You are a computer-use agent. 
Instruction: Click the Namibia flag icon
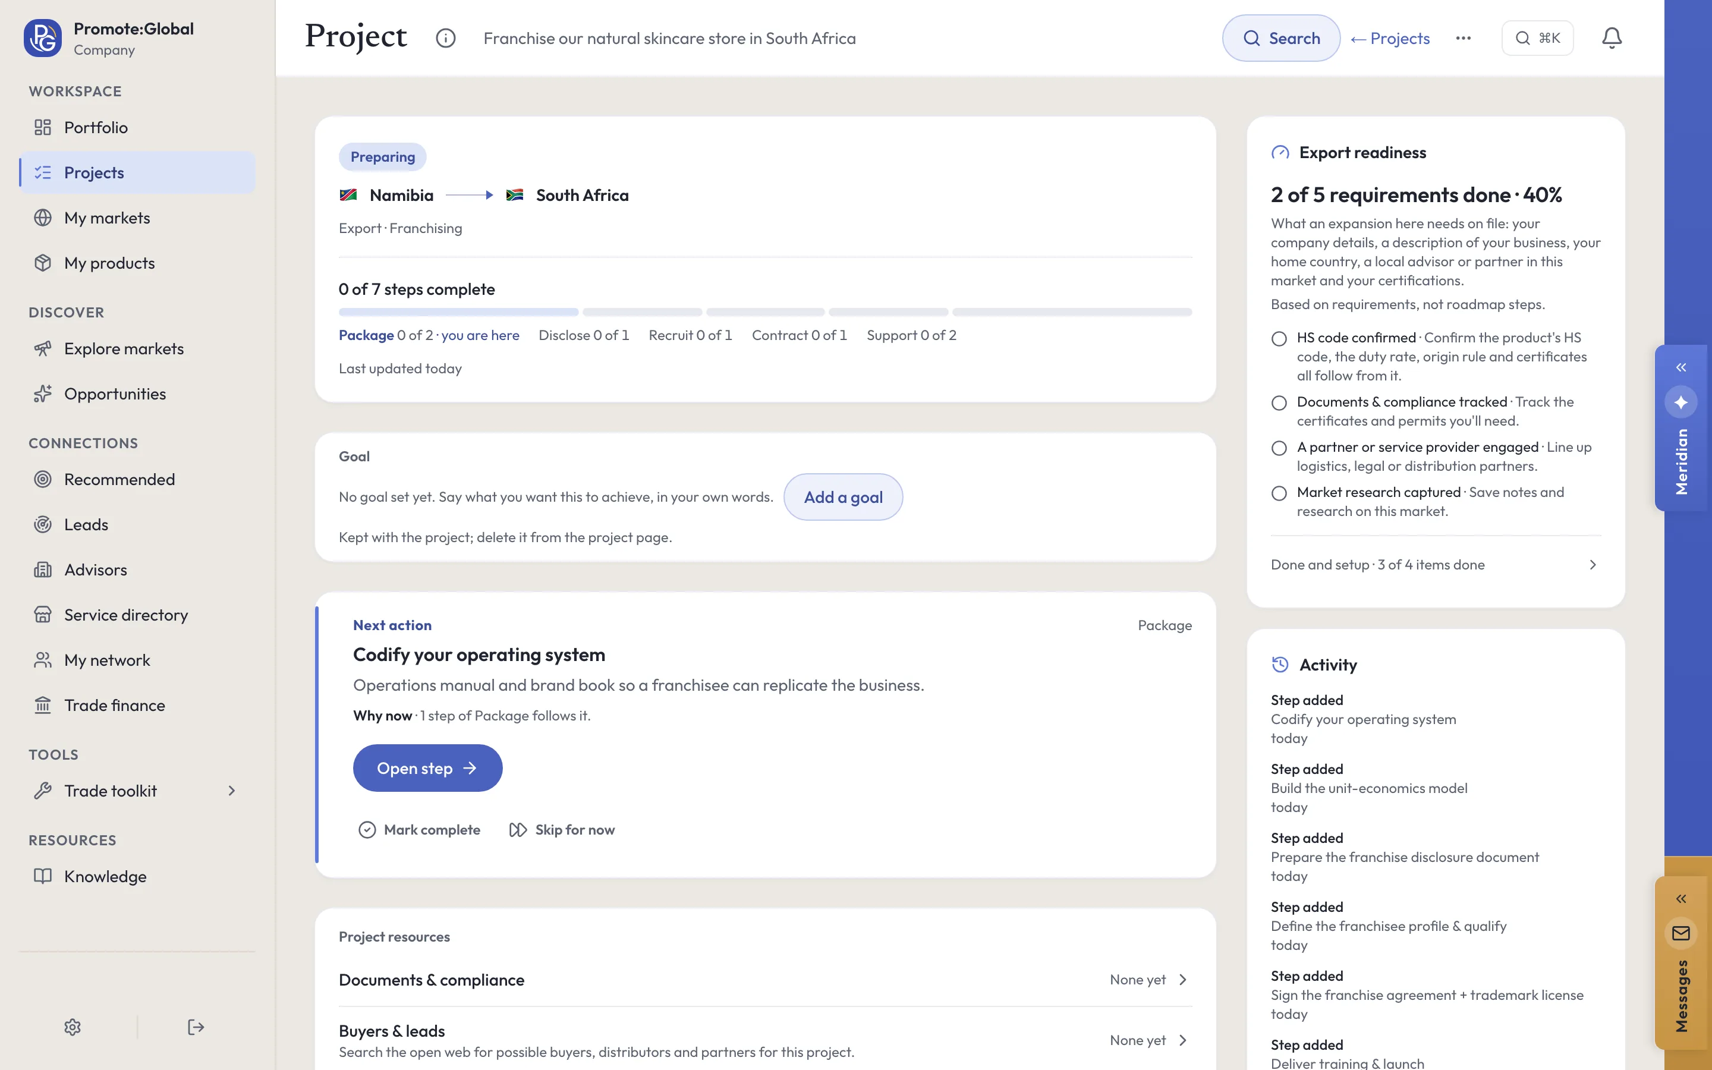tap(348, 196)
